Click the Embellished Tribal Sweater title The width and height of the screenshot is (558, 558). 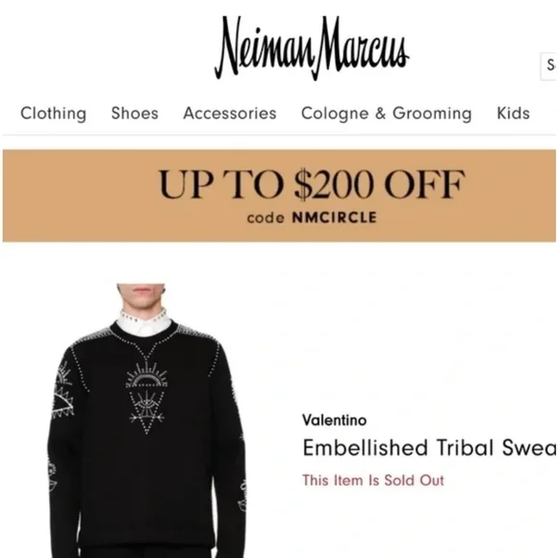coord(429,447)
